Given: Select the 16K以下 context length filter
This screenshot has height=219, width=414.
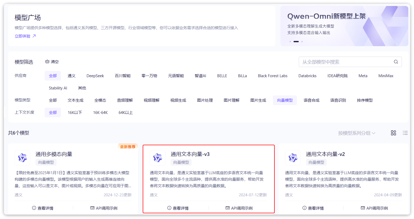Looking at the screenshot, I should [x=75, y=113].
